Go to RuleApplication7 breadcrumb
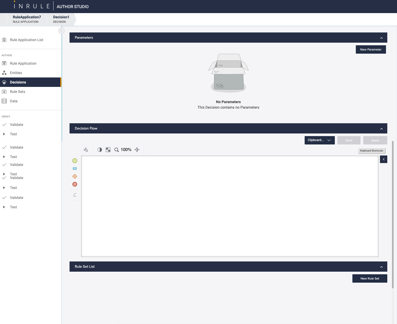 coord(27,19)
